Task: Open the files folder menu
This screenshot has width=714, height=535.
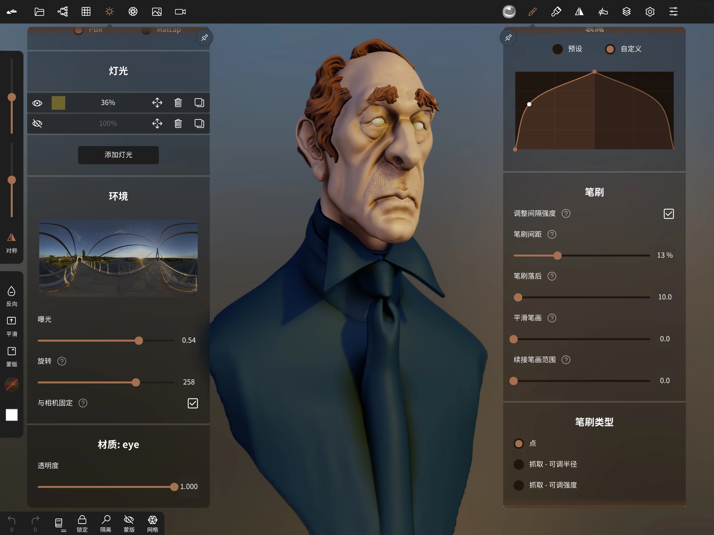Action: pos(39,12)
